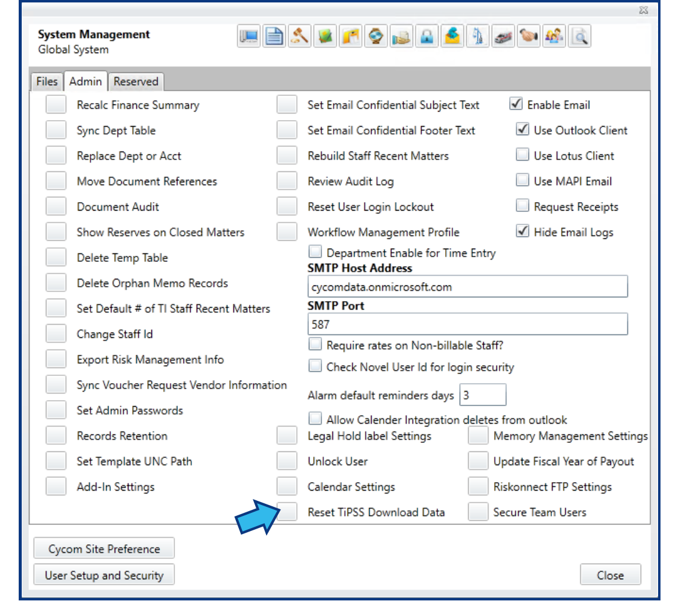The width and height of the screenshot is (678, 601).
Task: Open the document toolbar icon
Action: pos(273,36)
